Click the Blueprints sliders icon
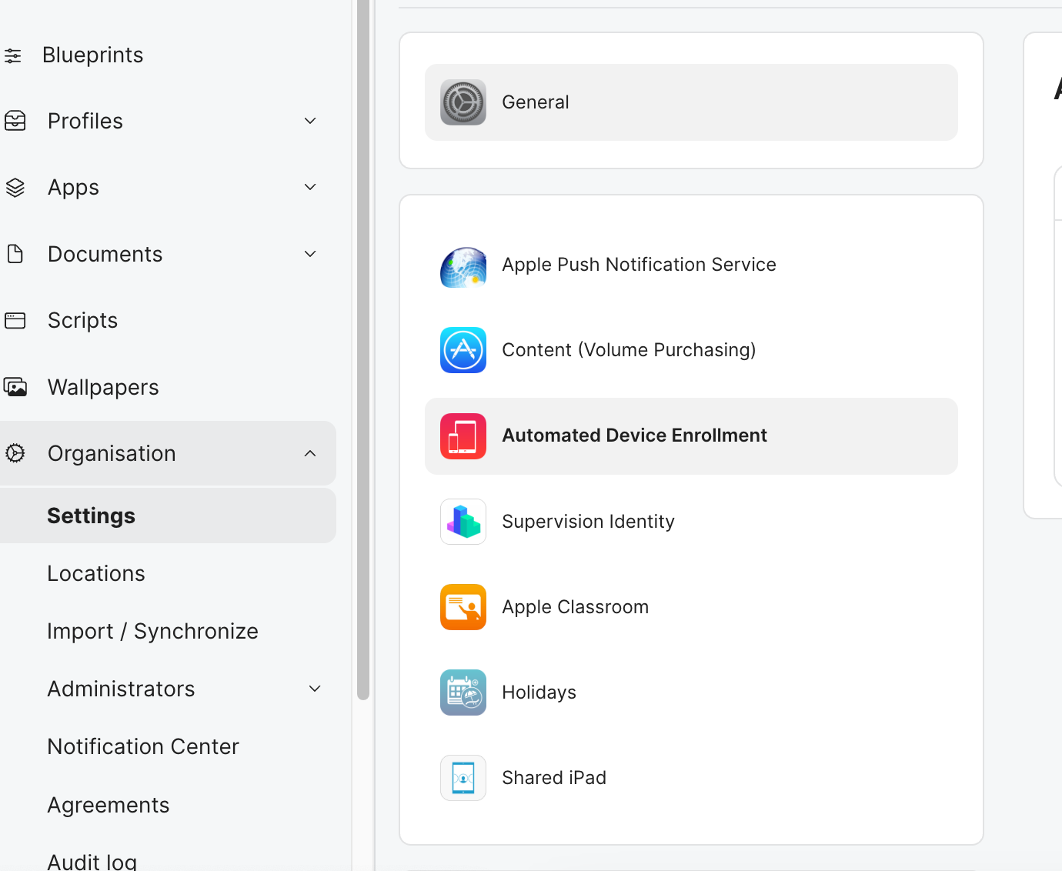1062x871 pixels. coord(12,55)
